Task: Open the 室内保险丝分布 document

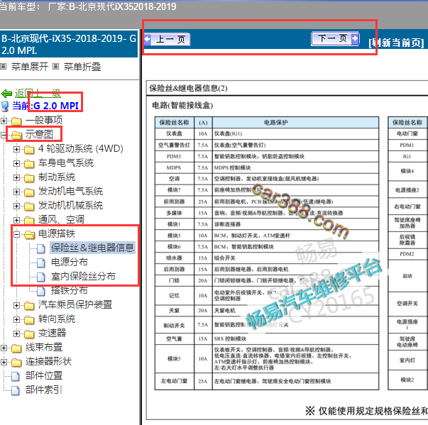Action: pyautogui.click(x=83, y=276)
